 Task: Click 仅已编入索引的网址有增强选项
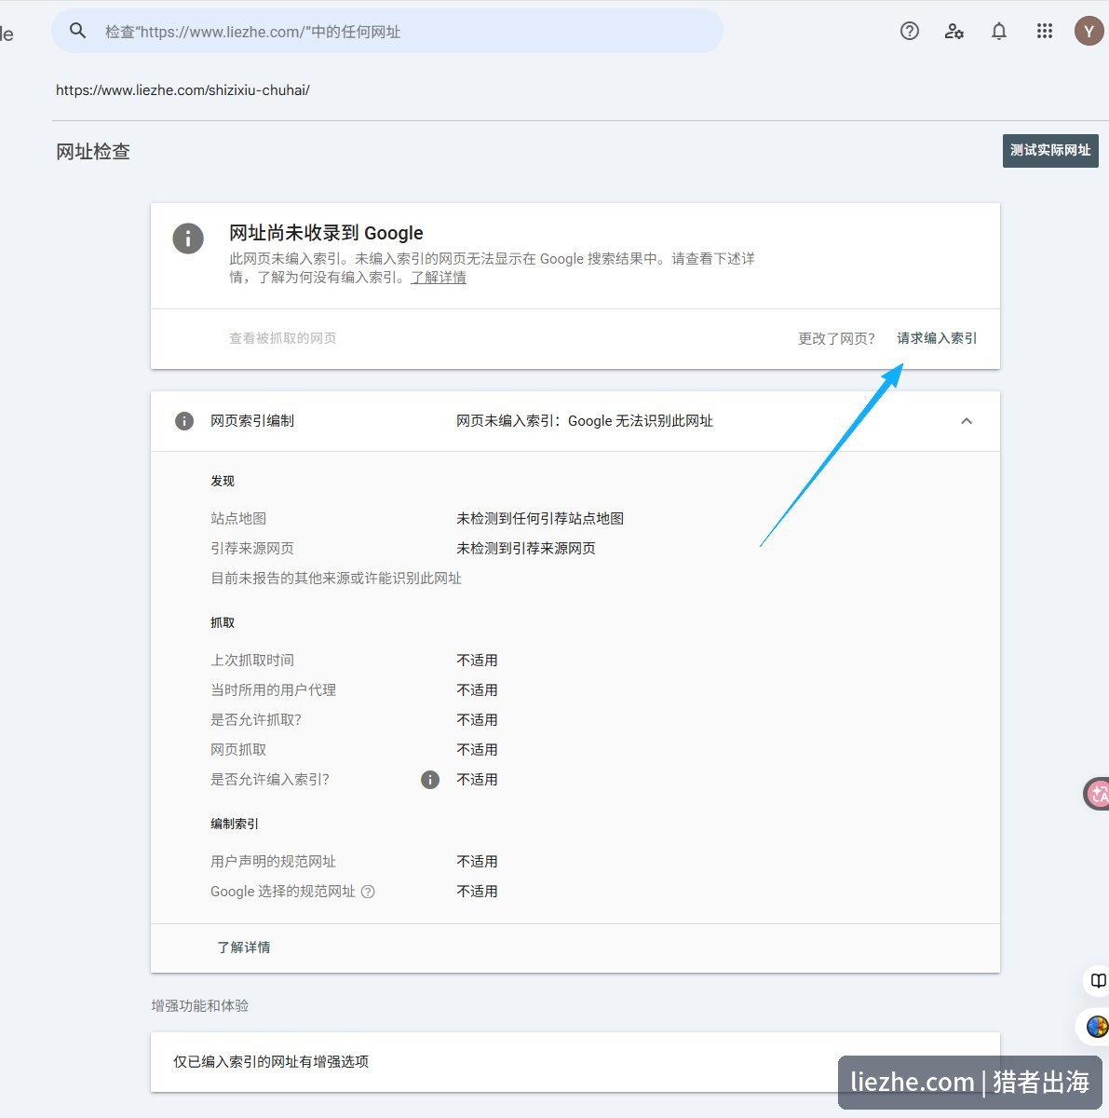[271, 1062]
